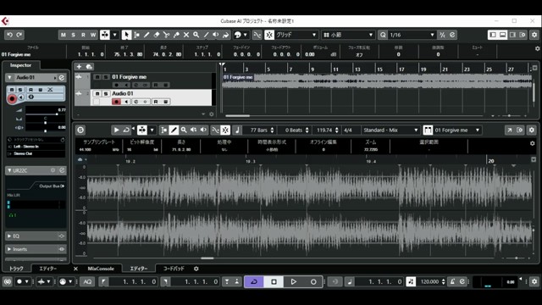
Task: Click the sample editor horizontal scrollbar handle
Action: tap(207, 258)
